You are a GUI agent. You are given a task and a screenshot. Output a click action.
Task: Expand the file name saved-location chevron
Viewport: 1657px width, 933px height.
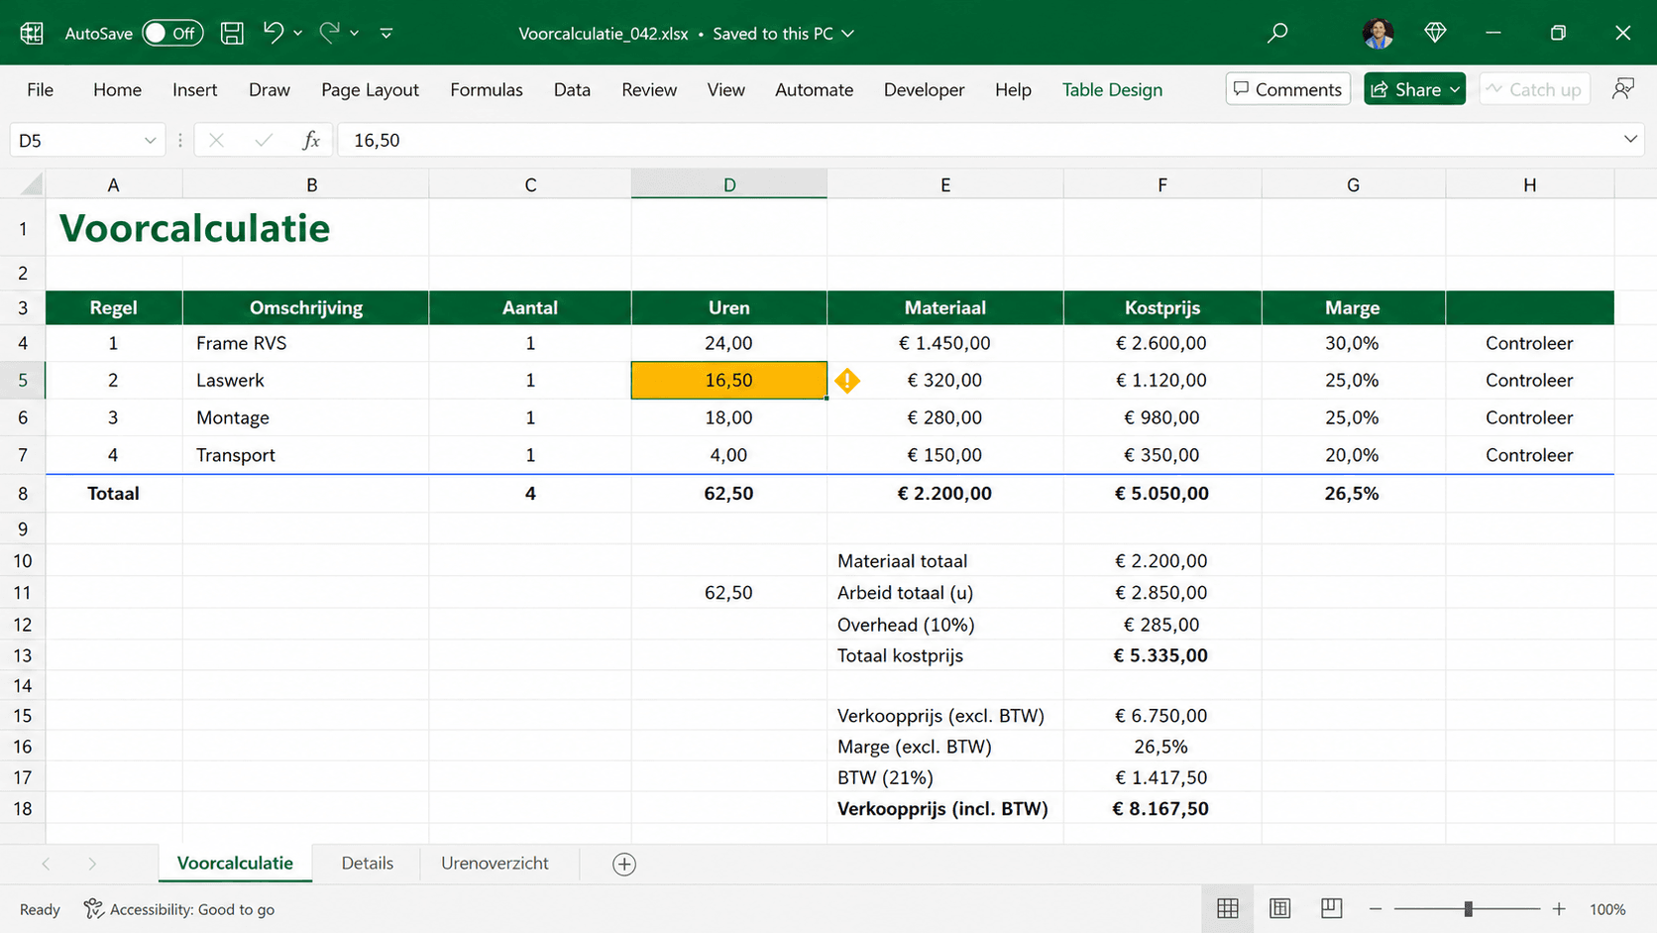[x=848, y=34]
